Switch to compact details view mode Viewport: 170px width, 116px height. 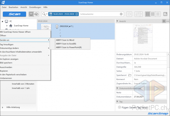click(158, 14)
